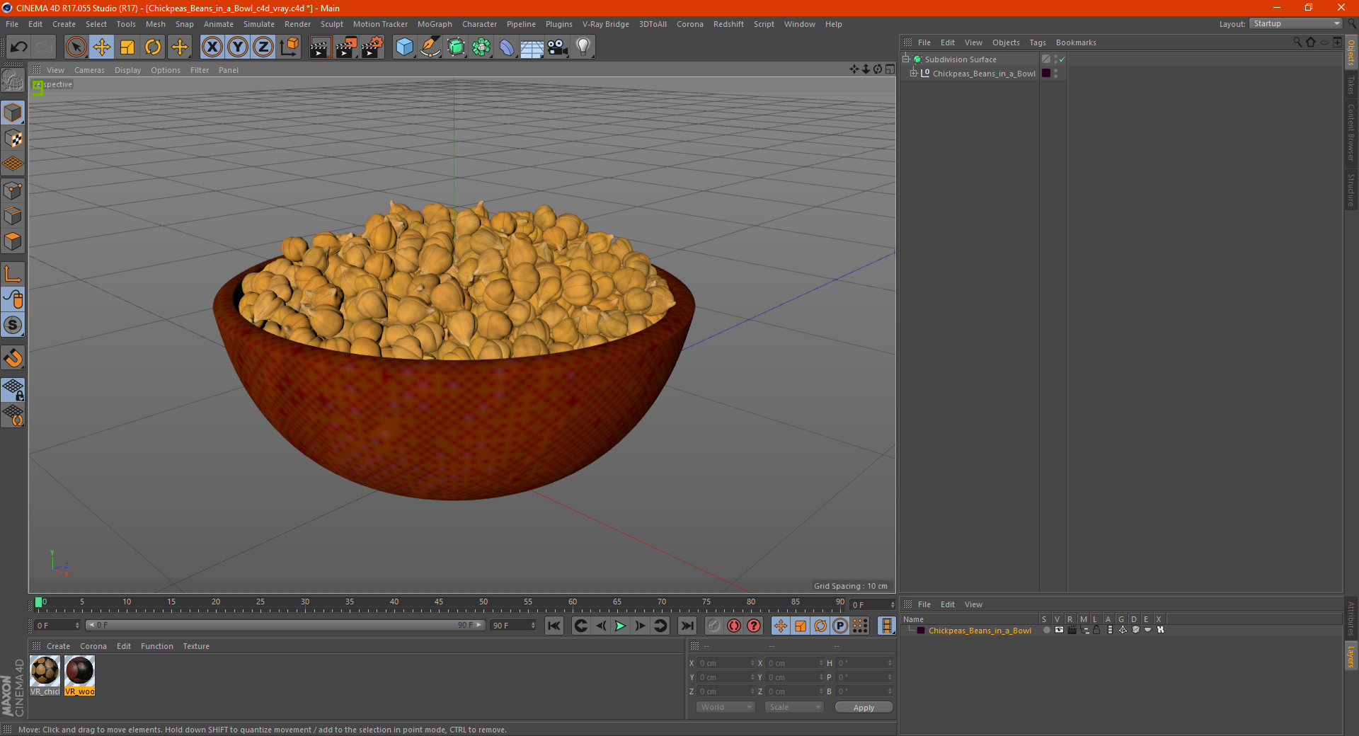1359x736 pixels.
Task: Collapse the Subdivision Surface tree item
Action: pyautogui.click(x=905, y=59)
